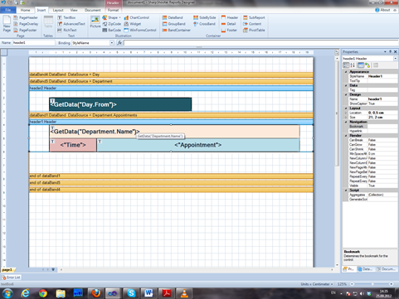Switch to the Home ribbon tab
This screenshot has height=299, width=399.
25,10
